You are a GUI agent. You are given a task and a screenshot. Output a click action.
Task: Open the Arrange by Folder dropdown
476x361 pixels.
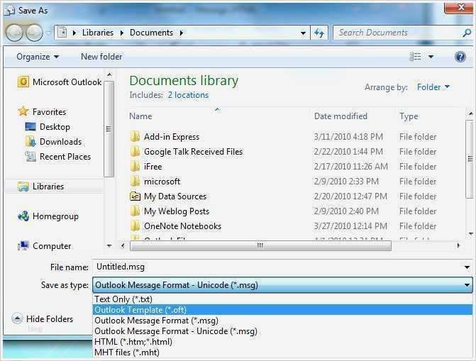(433, 87)
